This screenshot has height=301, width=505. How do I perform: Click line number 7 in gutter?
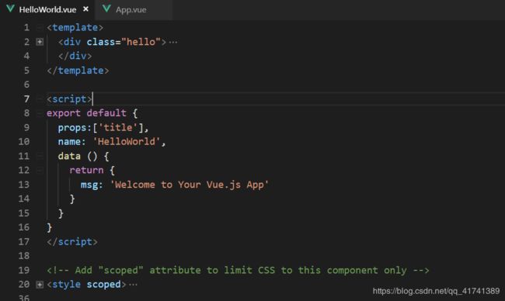pyautogui.click(x=26, y=99)
